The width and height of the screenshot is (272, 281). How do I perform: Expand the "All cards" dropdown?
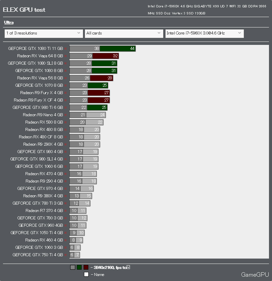click(x=124, y=33)
